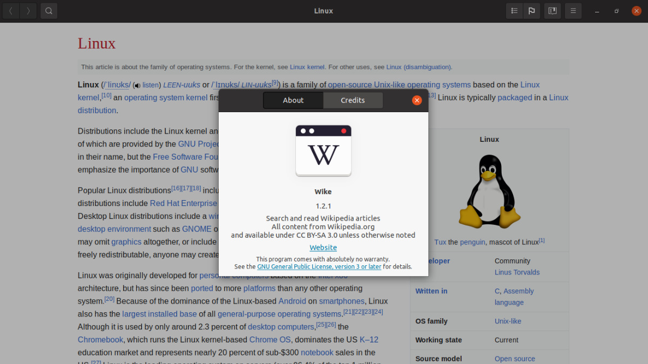Screen dimensions: 648x364
Task: Close the About Wike dialog
Action: [x=417, y=100]
